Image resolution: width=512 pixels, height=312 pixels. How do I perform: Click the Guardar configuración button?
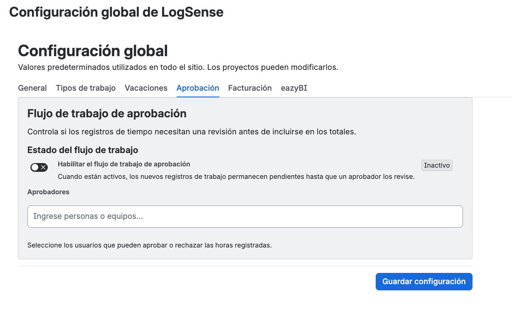[x=424, y=282]
